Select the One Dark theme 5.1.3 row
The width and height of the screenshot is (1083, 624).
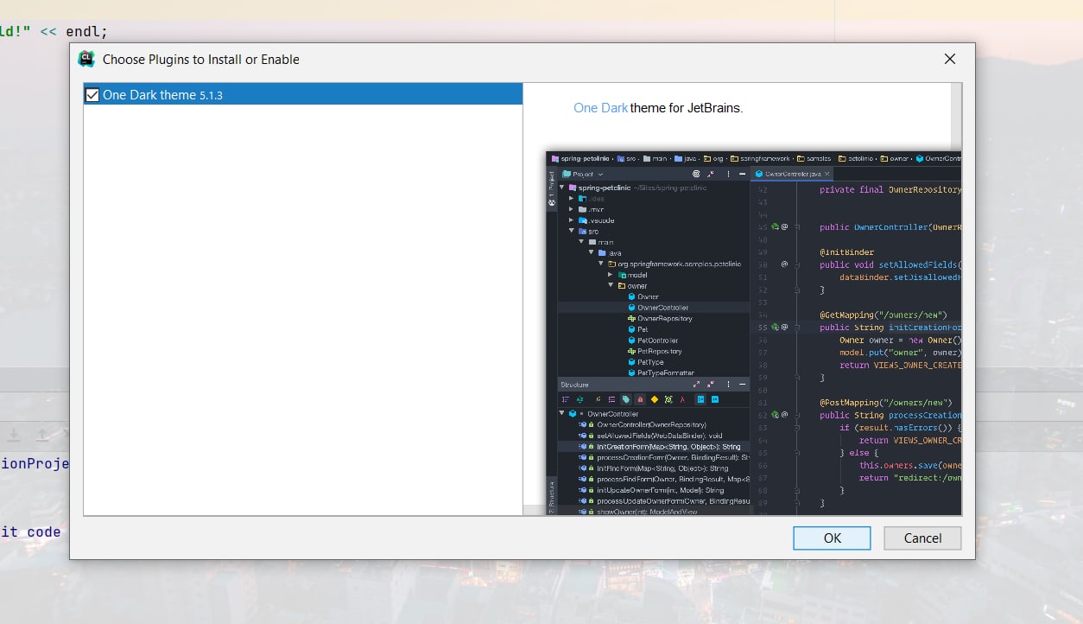point(303,94)
